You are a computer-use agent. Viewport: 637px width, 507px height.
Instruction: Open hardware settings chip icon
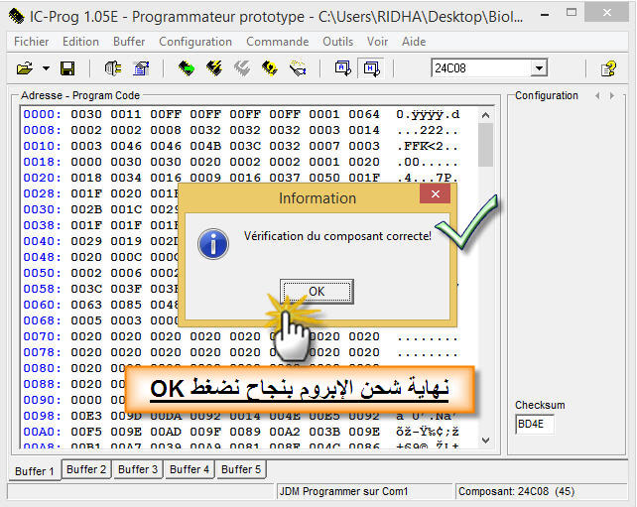[x=112, y=68]
